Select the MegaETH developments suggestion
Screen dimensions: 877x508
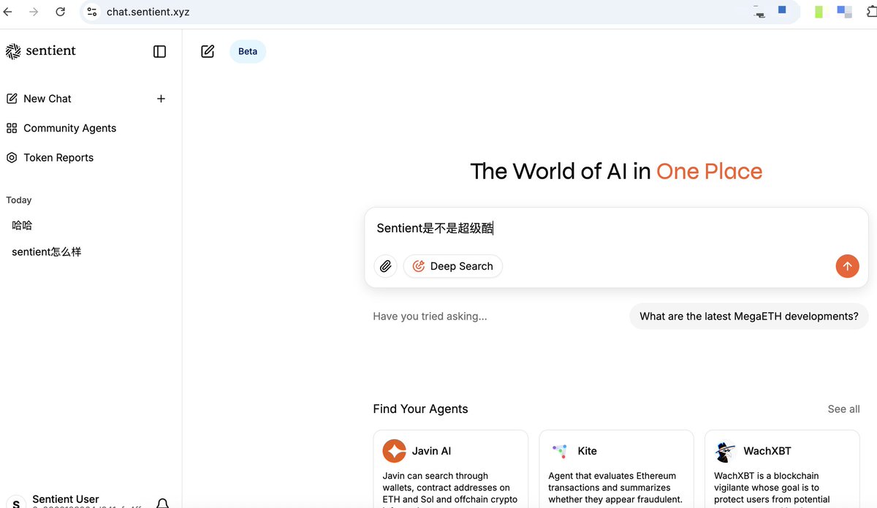[749, 316]
